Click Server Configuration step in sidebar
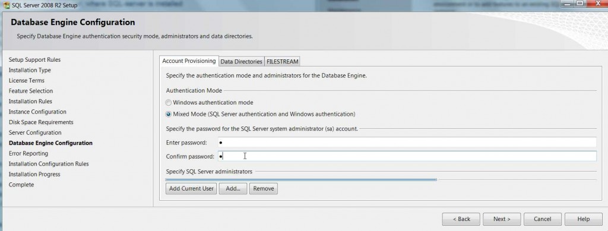The height and width of the screenshot is (231, 608). coord(35,132)
